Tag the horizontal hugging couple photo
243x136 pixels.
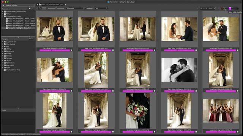[71, 91]
